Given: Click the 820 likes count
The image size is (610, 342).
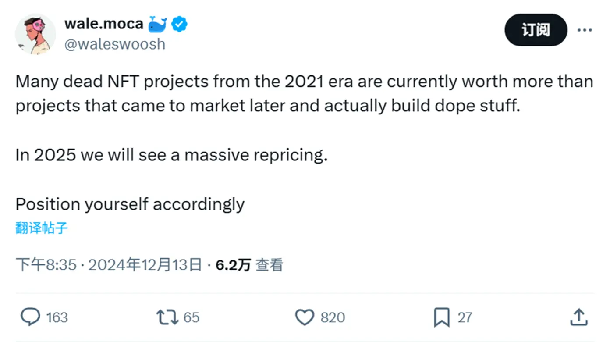Looking at the screenshot, I should click(x=333, y=317).
